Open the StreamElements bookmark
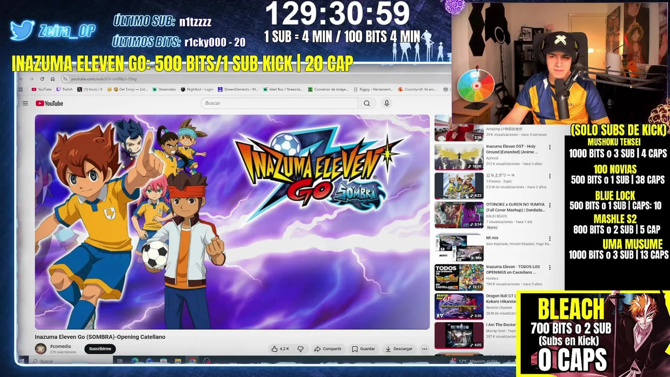The width and height of the screenshot is (670, 377). 238,90
